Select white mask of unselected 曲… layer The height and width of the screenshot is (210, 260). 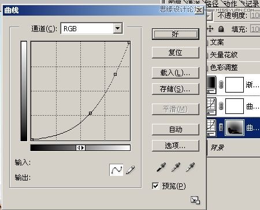tap(235, 106)
